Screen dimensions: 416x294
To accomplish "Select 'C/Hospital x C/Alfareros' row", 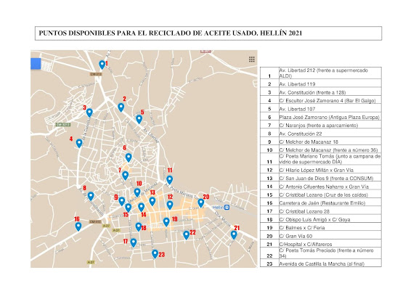I will pyautogui.click(x=321, y=244).
